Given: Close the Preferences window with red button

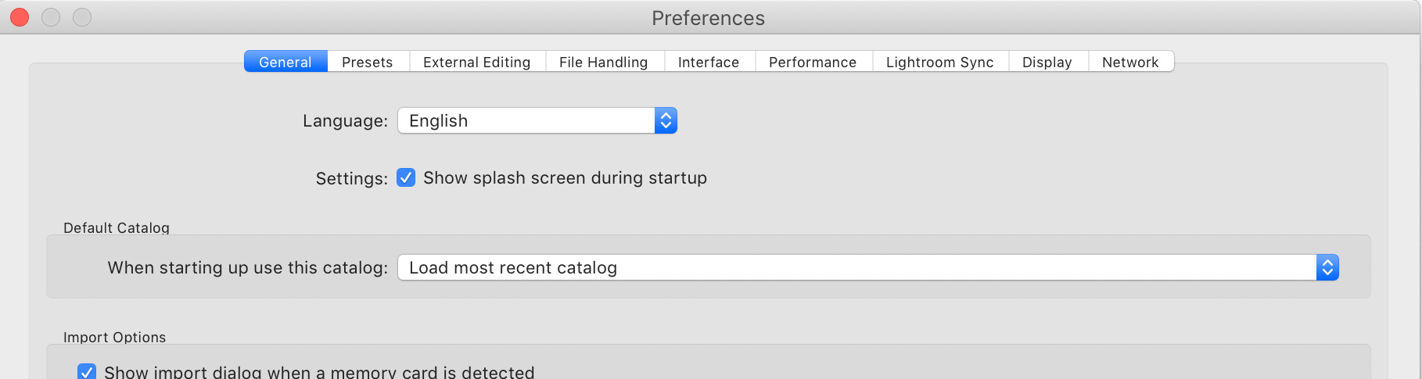Looking at the screenshot, I should pos(20,17).
